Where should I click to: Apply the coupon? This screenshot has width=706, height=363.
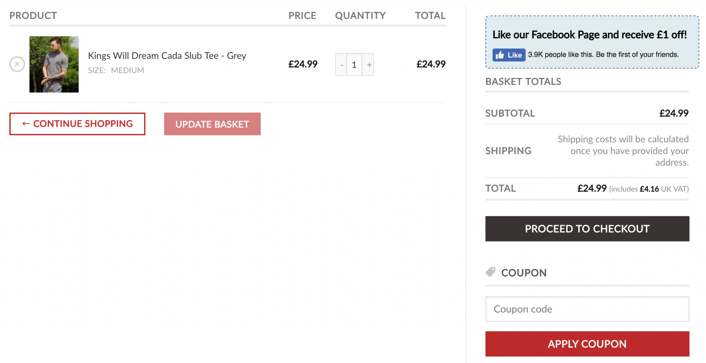click(x=587, y=344)
